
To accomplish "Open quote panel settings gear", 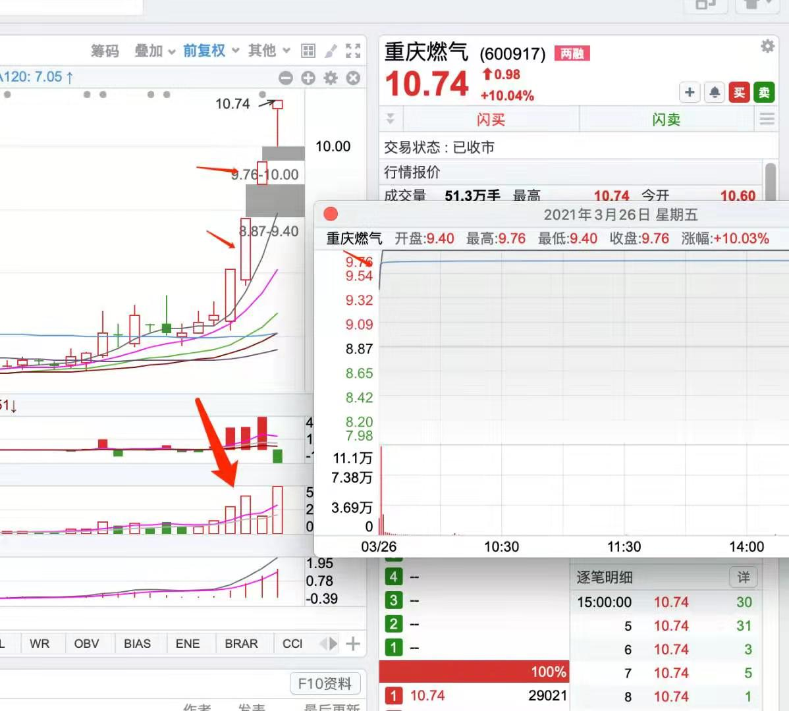I will tap(767, 46).
